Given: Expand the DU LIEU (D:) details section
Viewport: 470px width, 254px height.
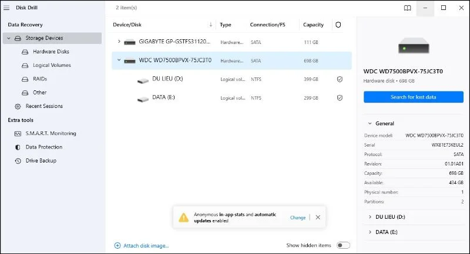Looking at the screenshot, I should coord(370,217).
